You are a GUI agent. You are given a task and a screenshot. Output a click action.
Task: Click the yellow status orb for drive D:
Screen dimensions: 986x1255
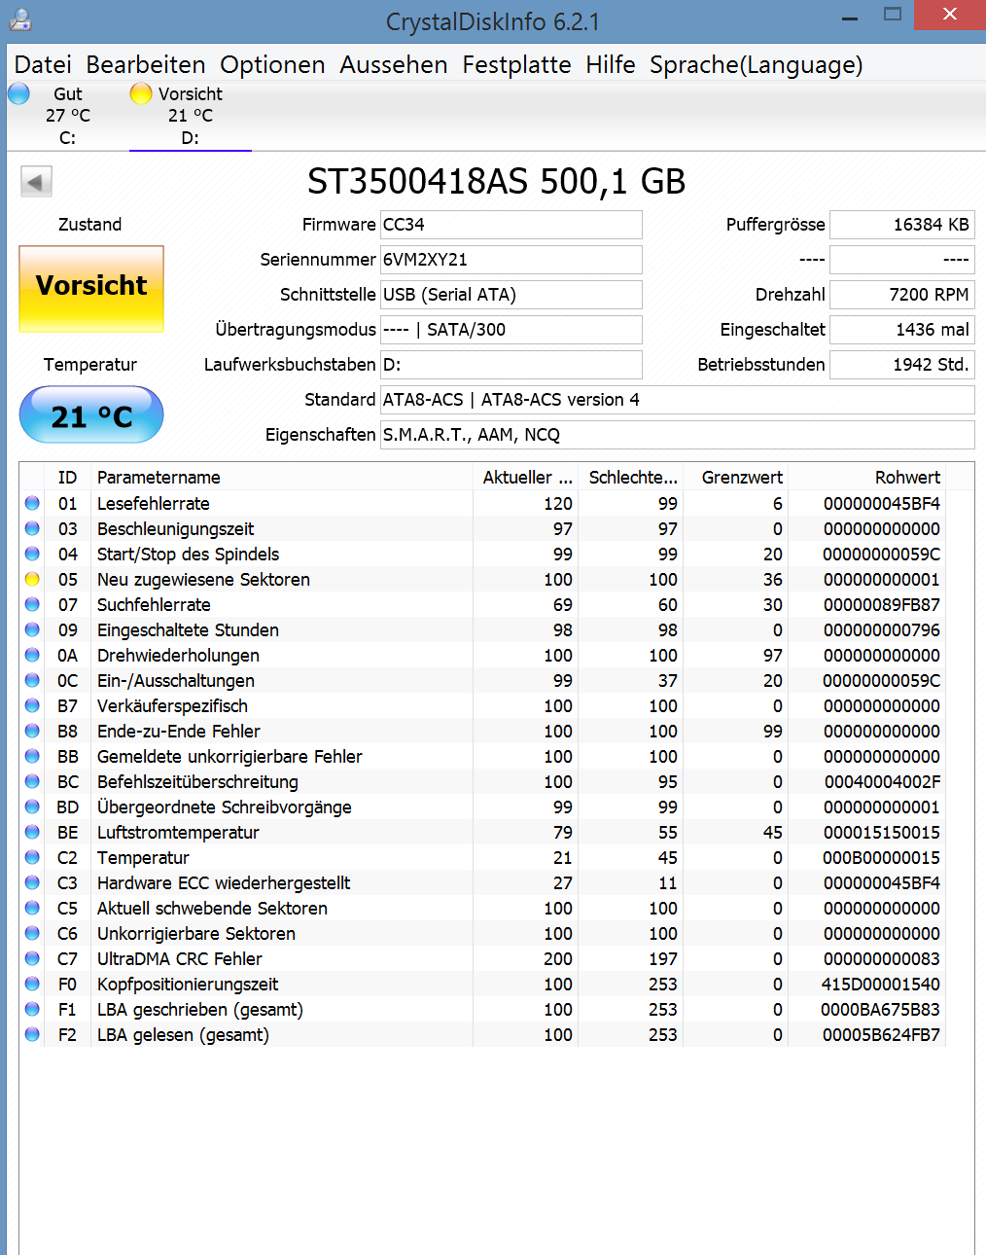coord(141,93)
